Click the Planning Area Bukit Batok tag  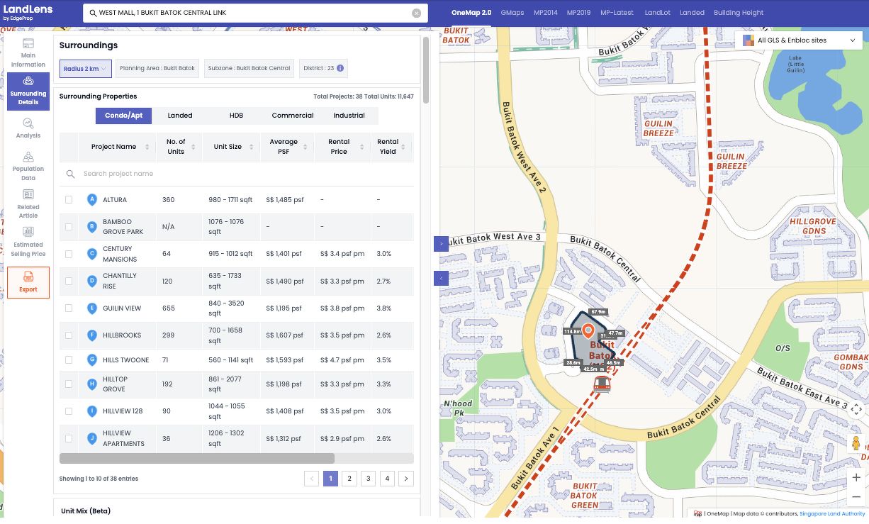pos(157,68)
